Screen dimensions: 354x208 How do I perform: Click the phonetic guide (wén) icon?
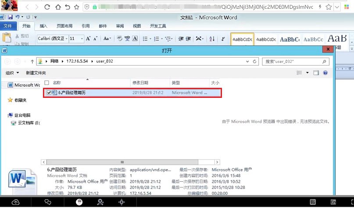pos(127,38)
